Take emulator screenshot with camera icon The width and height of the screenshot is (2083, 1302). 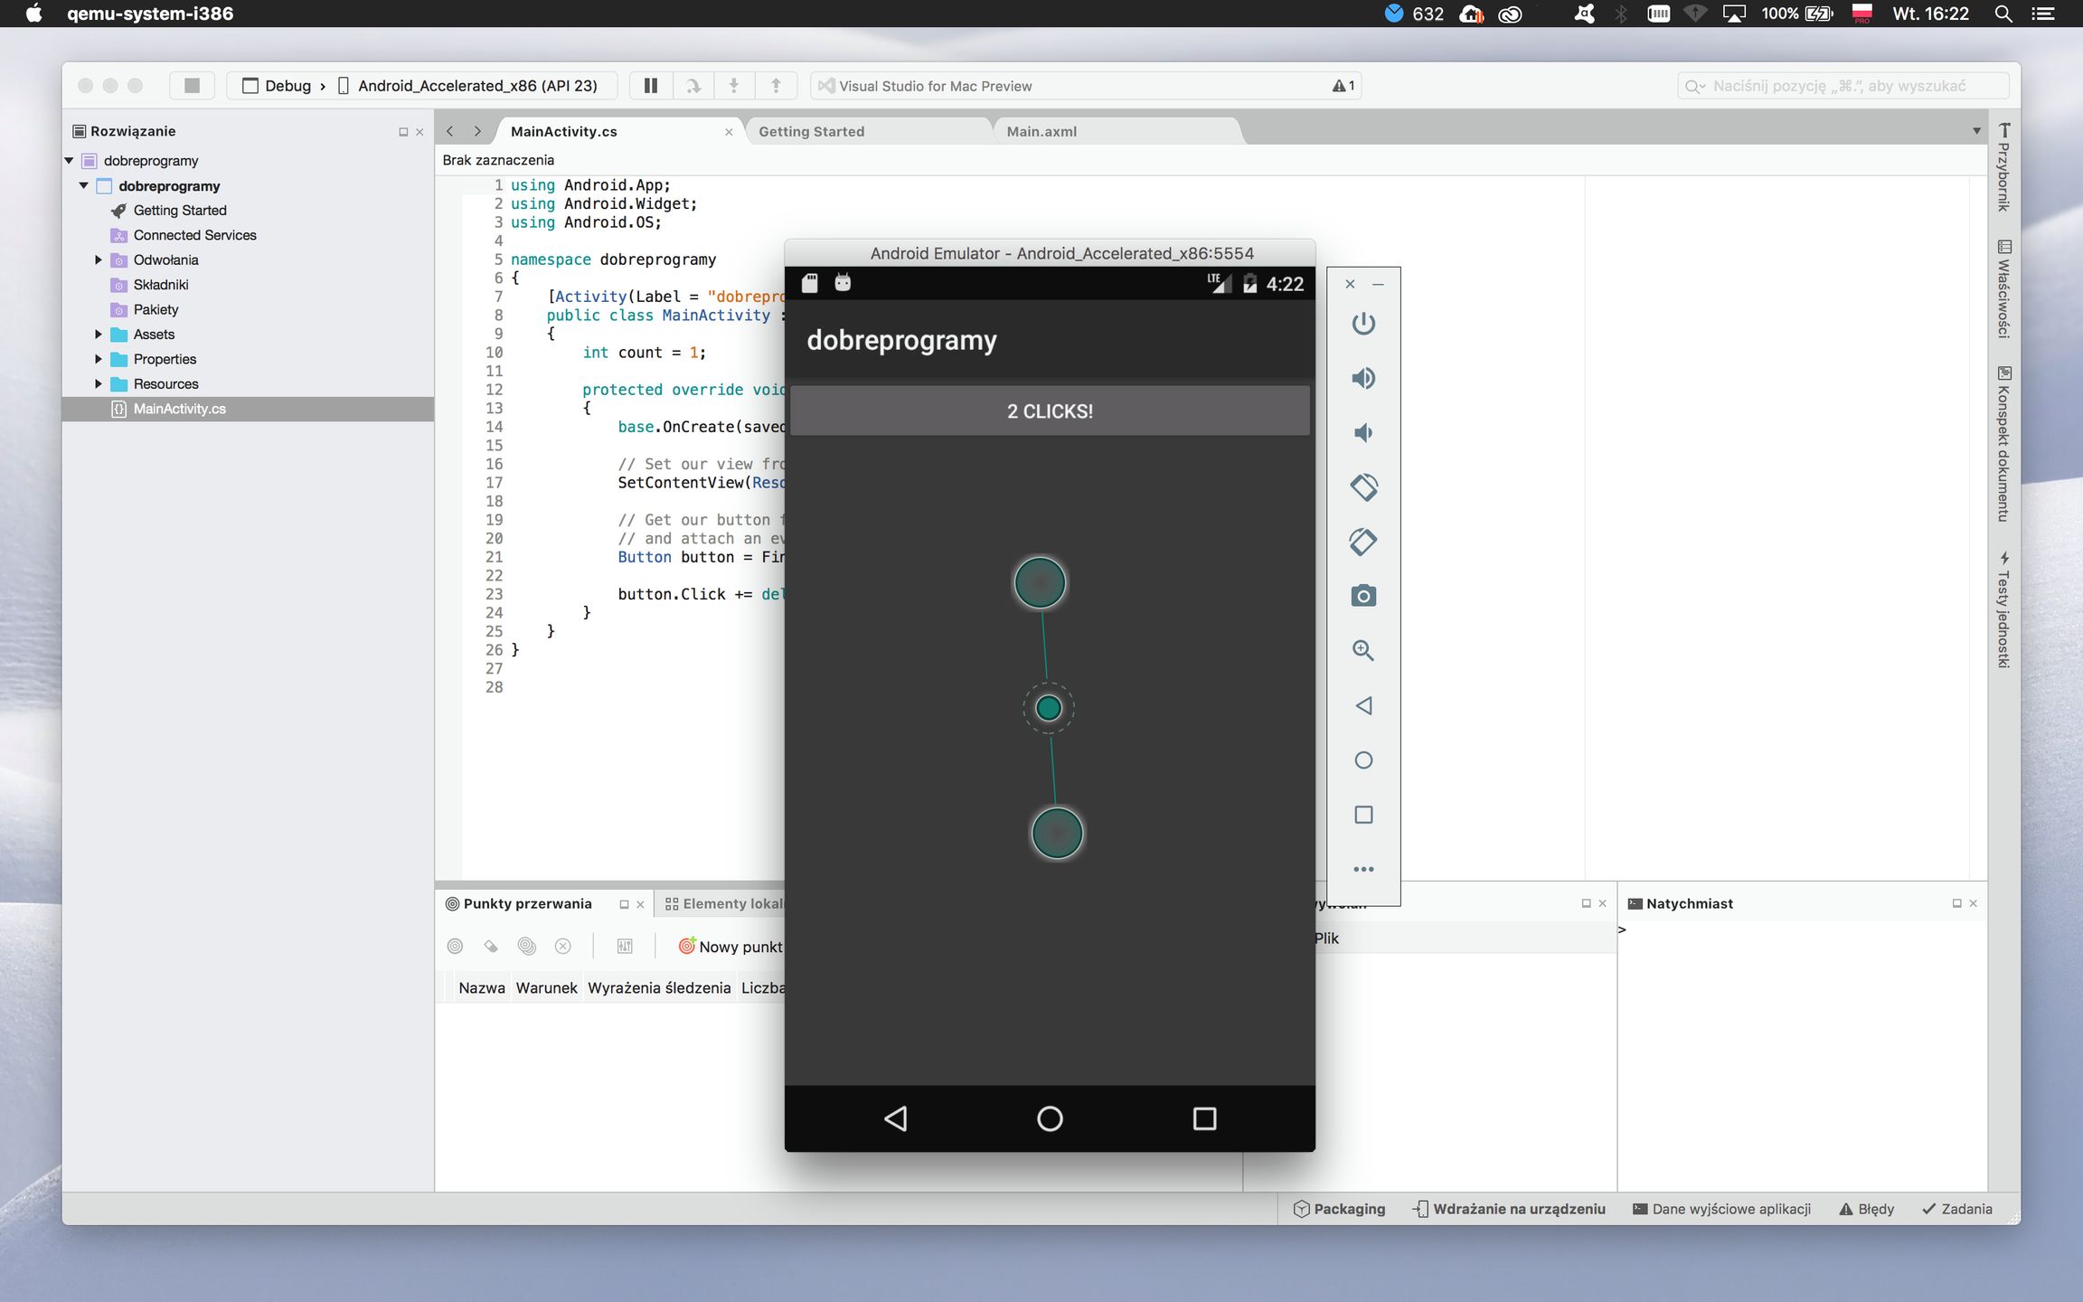[x=1363, y=596]
